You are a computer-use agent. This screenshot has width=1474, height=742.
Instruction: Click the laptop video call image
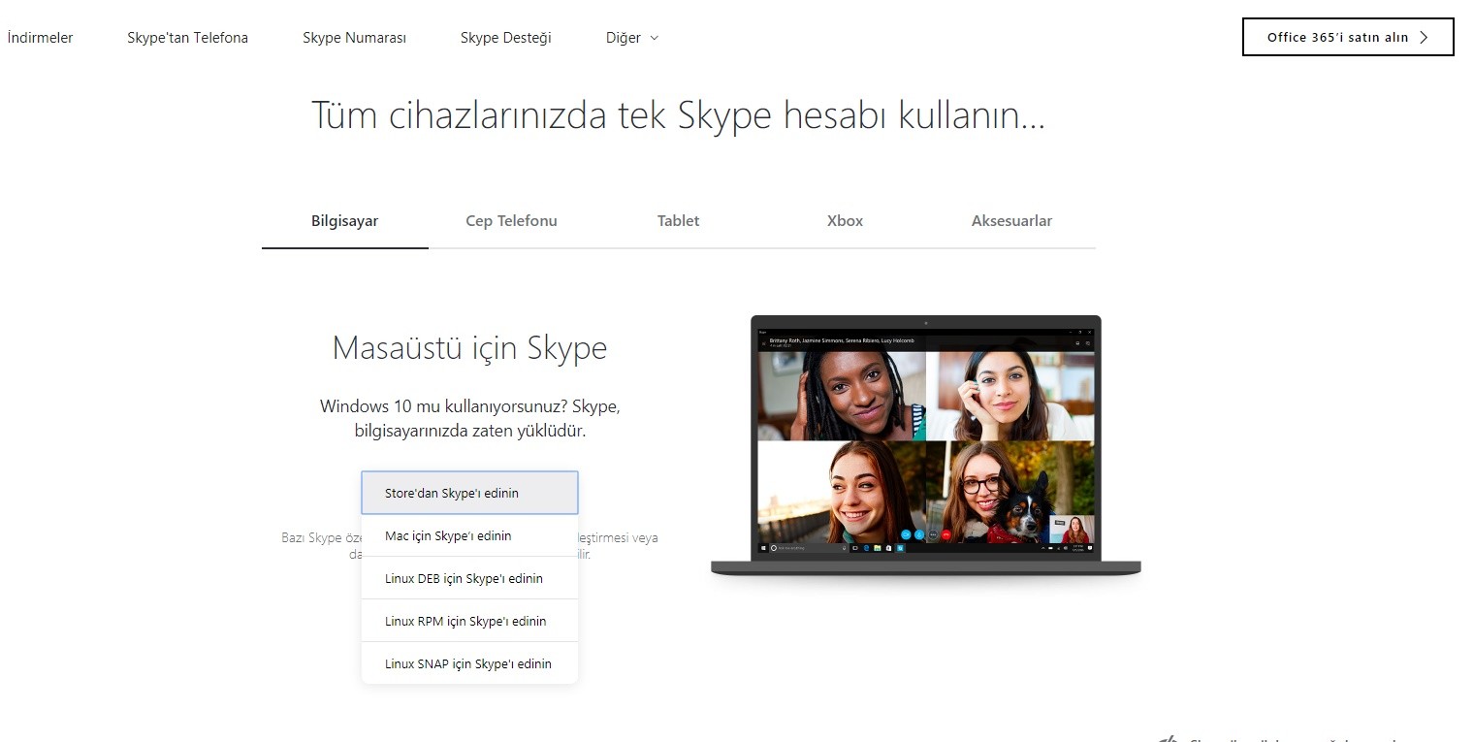pyautogui.click(x=926, y=447)
